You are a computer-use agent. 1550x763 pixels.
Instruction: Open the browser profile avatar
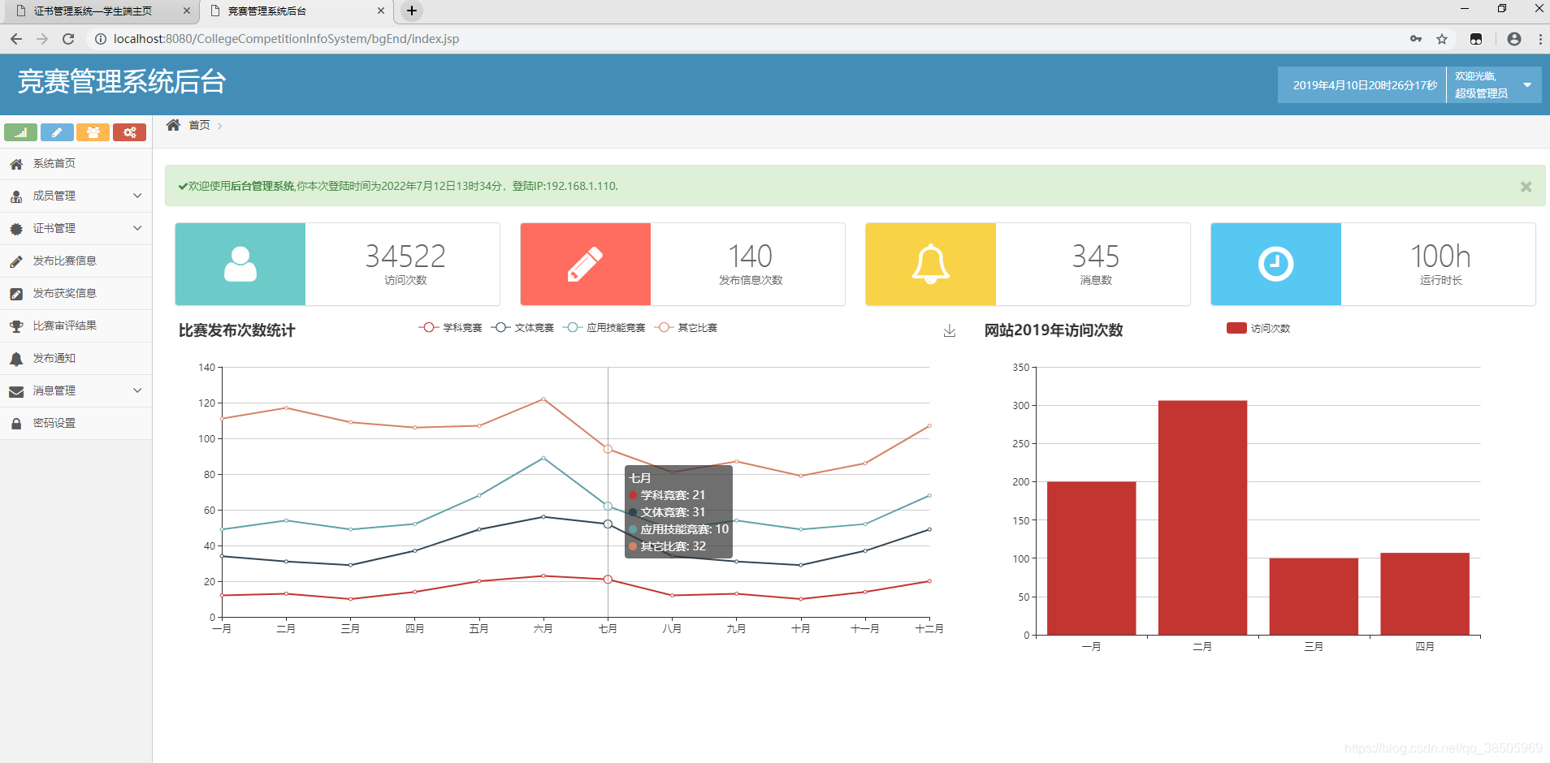pos(1514,39)
